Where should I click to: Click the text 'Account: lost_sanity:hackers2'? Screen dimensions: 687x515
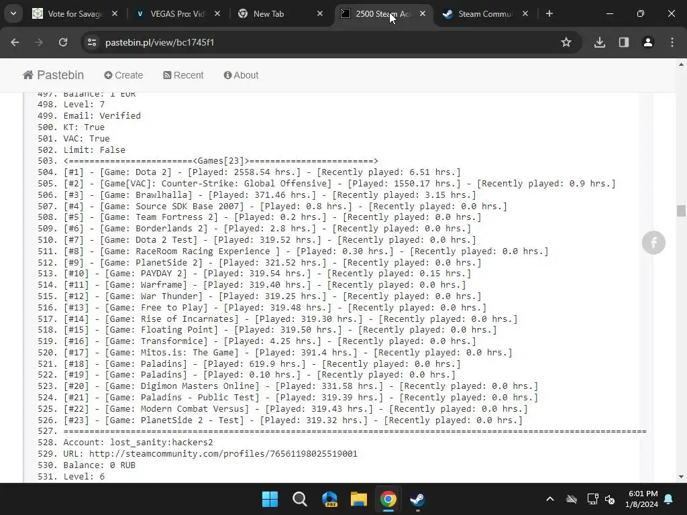pyautogui.click(x=138, y=443)
